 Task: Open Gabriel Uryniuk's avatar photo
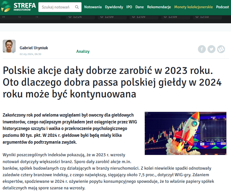(x=9, y=46)
